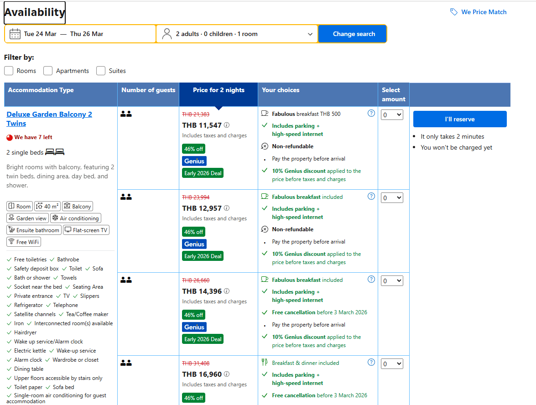Image resolution: width=536 pixels, height=405 pixels.
Task: Click the I'll reserve button
Action: (460, 119)
